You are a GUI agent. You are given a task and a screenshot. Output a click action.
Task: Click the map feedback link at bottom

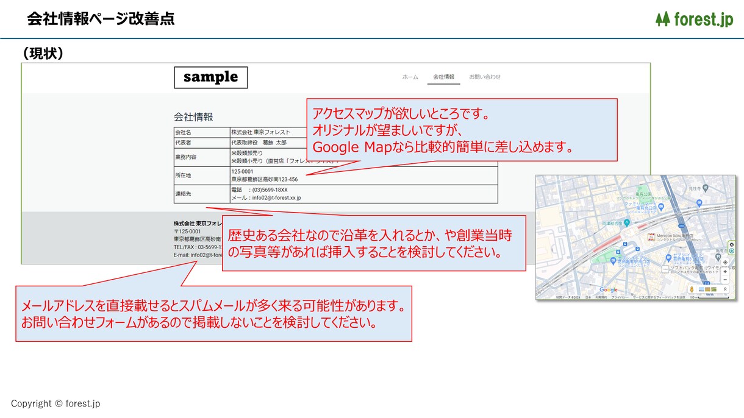click(659, 297)
